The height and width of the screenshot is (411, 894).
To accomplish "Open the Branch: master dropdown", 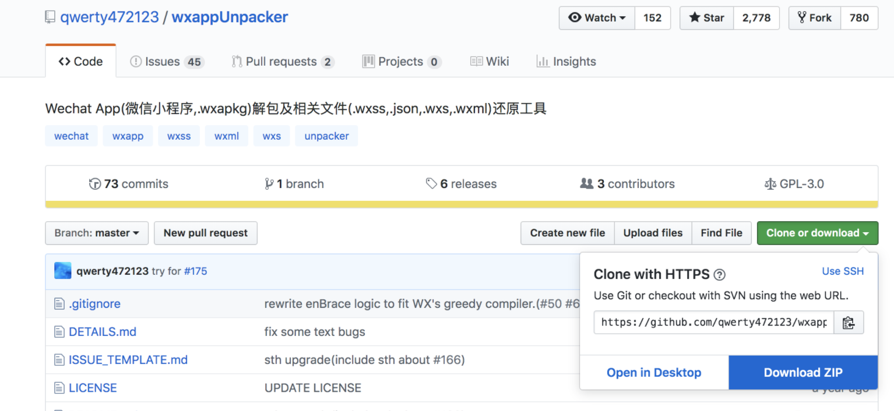I will point(97,233).
